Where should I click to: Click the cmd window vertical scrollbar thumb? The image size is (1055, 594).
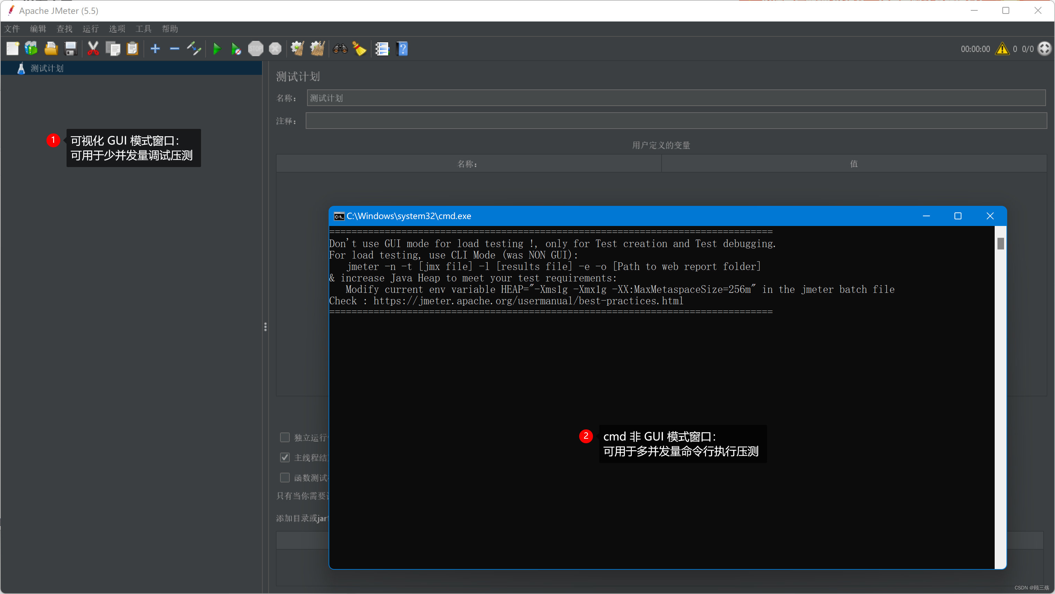coord(1001,243)
